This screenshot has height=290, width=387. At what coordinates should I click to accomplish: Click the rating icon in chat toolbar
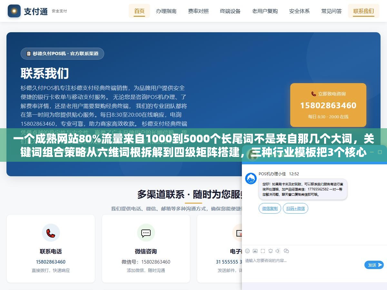point(271,251)
